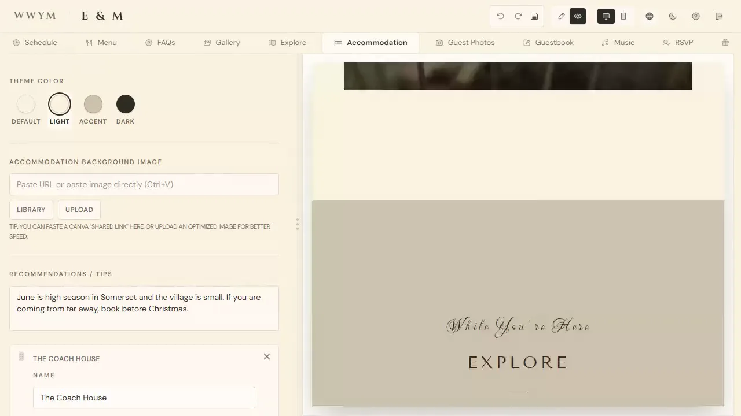Pick the Accent theme color swatch

(93, 105)
